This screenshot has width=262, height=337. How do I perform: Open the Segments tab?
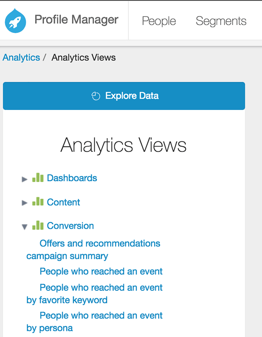221,21
